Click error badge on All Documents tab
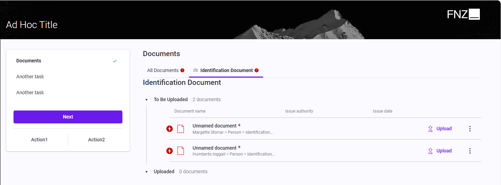The width and height of the screenshot is (501, 185). pos(182,70)
